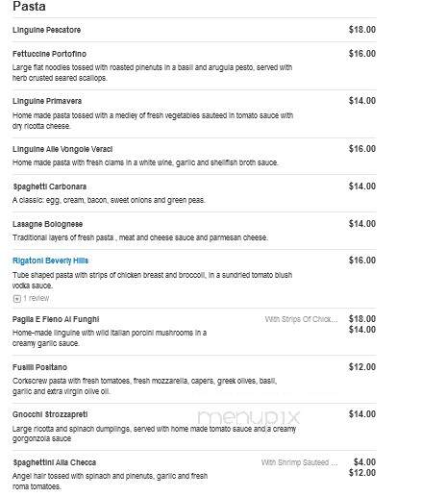Click the $4.00 shrimp add-on price
Screen dimensions: 421x497
coord(364,462)
